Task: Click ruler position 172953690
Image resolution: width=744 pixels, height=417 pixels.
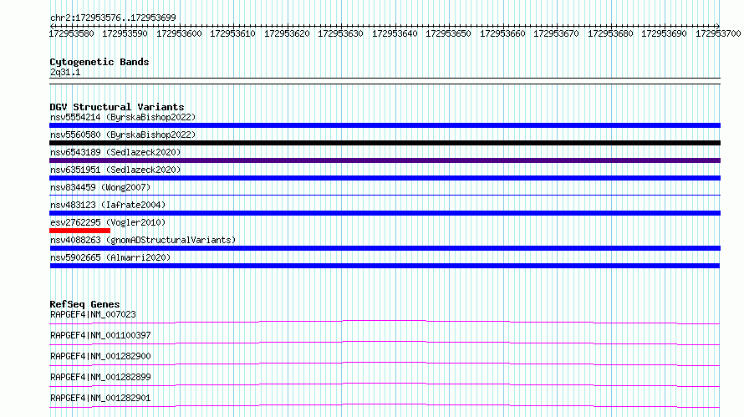Action: click(664, 33)
